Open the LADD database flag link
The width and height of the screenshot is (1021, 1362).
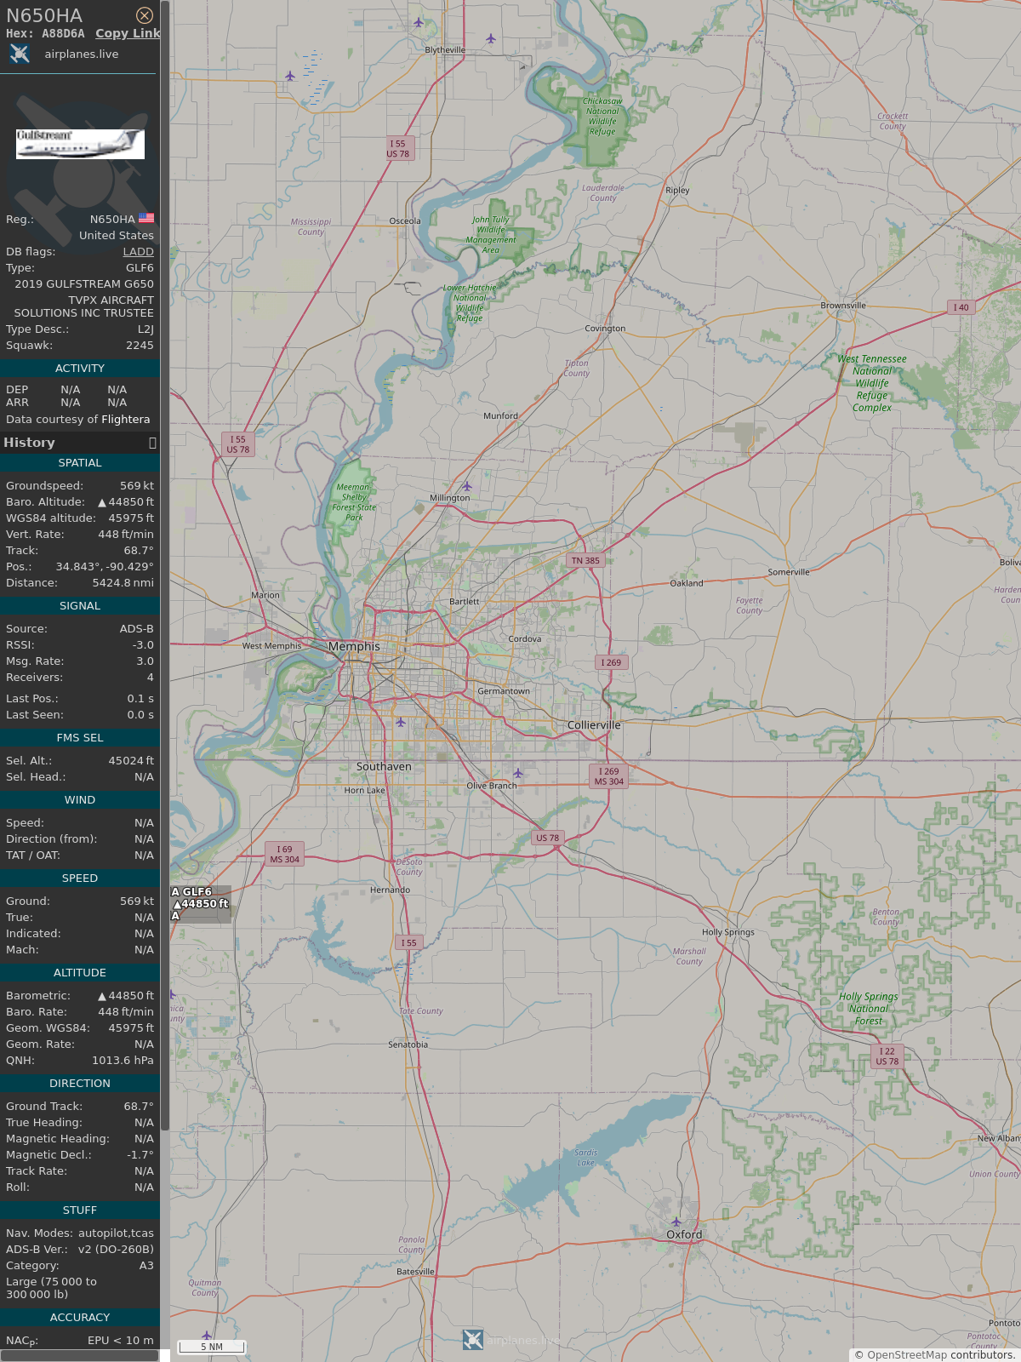[138, 251]
